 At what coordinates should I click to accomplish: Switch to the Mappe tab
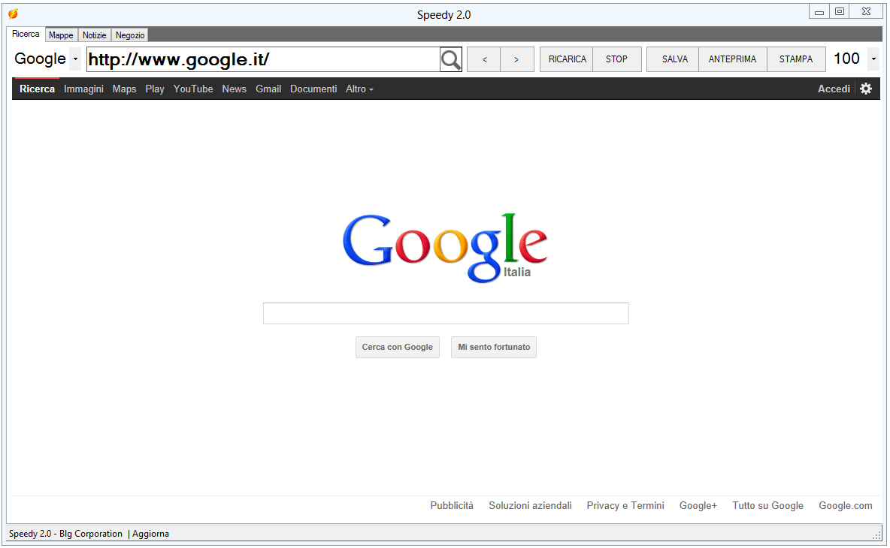pos(62,35)
